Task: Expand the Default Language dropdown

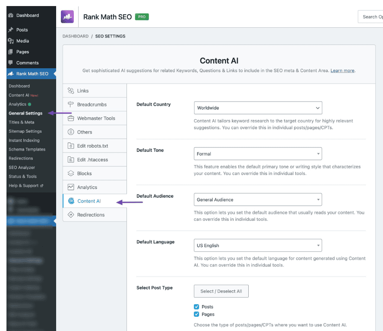Action: tap(258, 245)
